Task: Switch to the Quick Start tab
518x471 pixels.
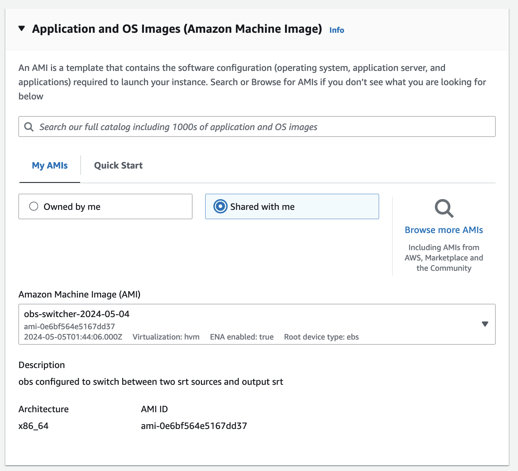Action: tap(118, 166)
